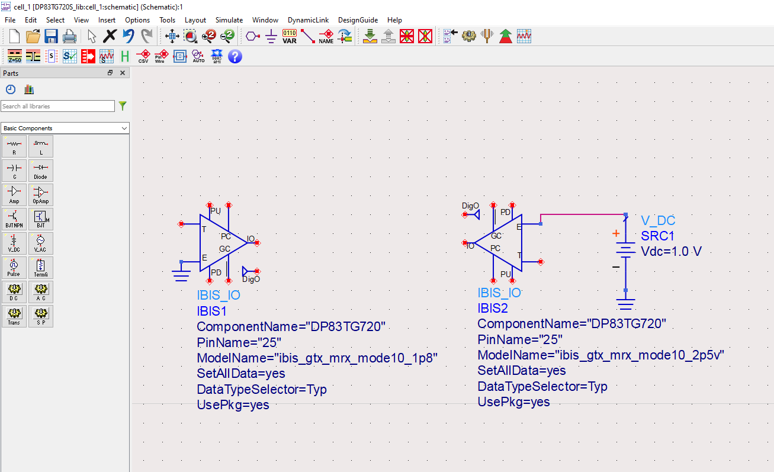Screen dimensions: 774x472
Task: Open the Data Display window icon
Action: point(524,36)
